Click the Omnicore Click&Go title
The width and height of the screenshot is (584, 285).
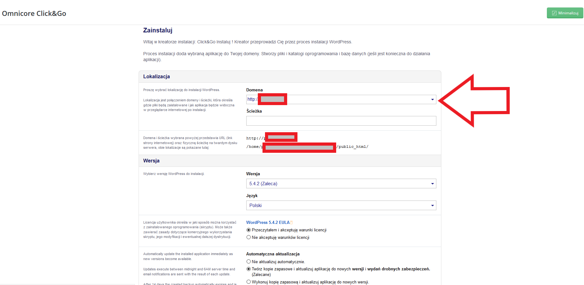point(34,13)
